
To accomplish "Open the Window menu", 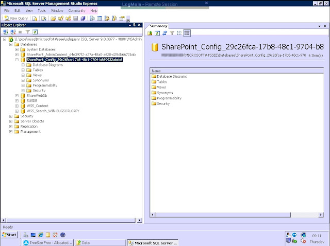I will (x=57, y=10).
